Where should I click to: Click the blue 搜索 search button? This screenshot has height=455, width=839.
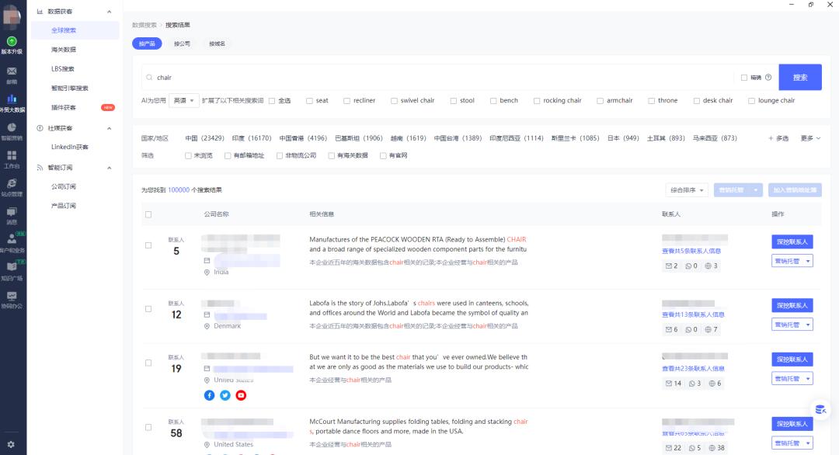click(x=799, y=77)
